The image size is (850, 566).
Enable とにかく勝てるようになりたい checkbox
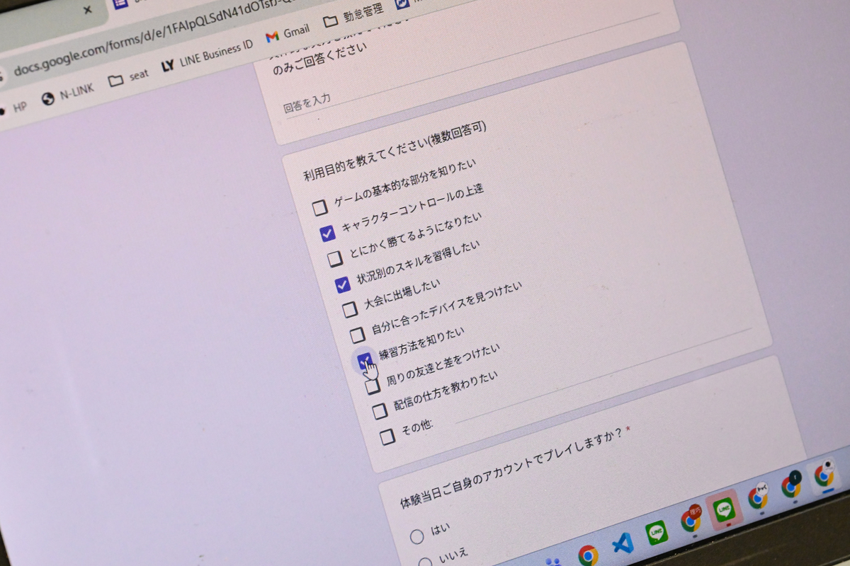click(x=335, y=259)
